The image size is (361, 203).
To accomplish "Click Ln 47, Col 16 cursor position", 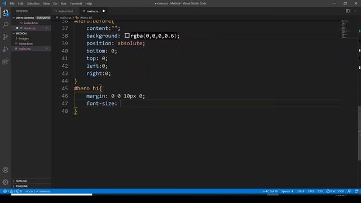I will tap(270, 191).
